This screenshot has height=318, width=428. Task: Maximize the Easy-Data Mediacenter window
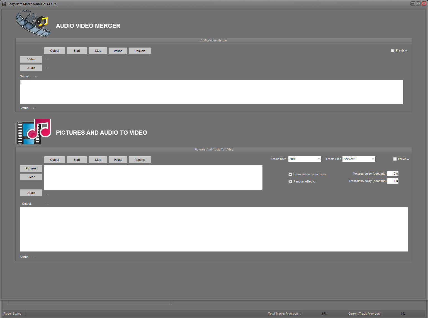(x=418, y=4)
